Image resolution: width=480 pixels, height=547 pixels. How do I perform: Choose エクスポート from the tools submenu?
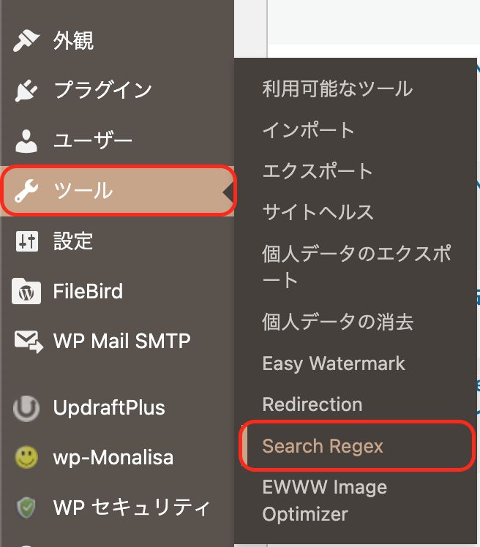click(318, 171)
